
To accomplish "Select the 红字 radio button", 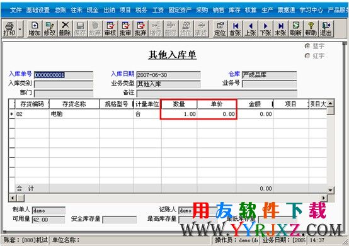I will (x=307, y=56).
